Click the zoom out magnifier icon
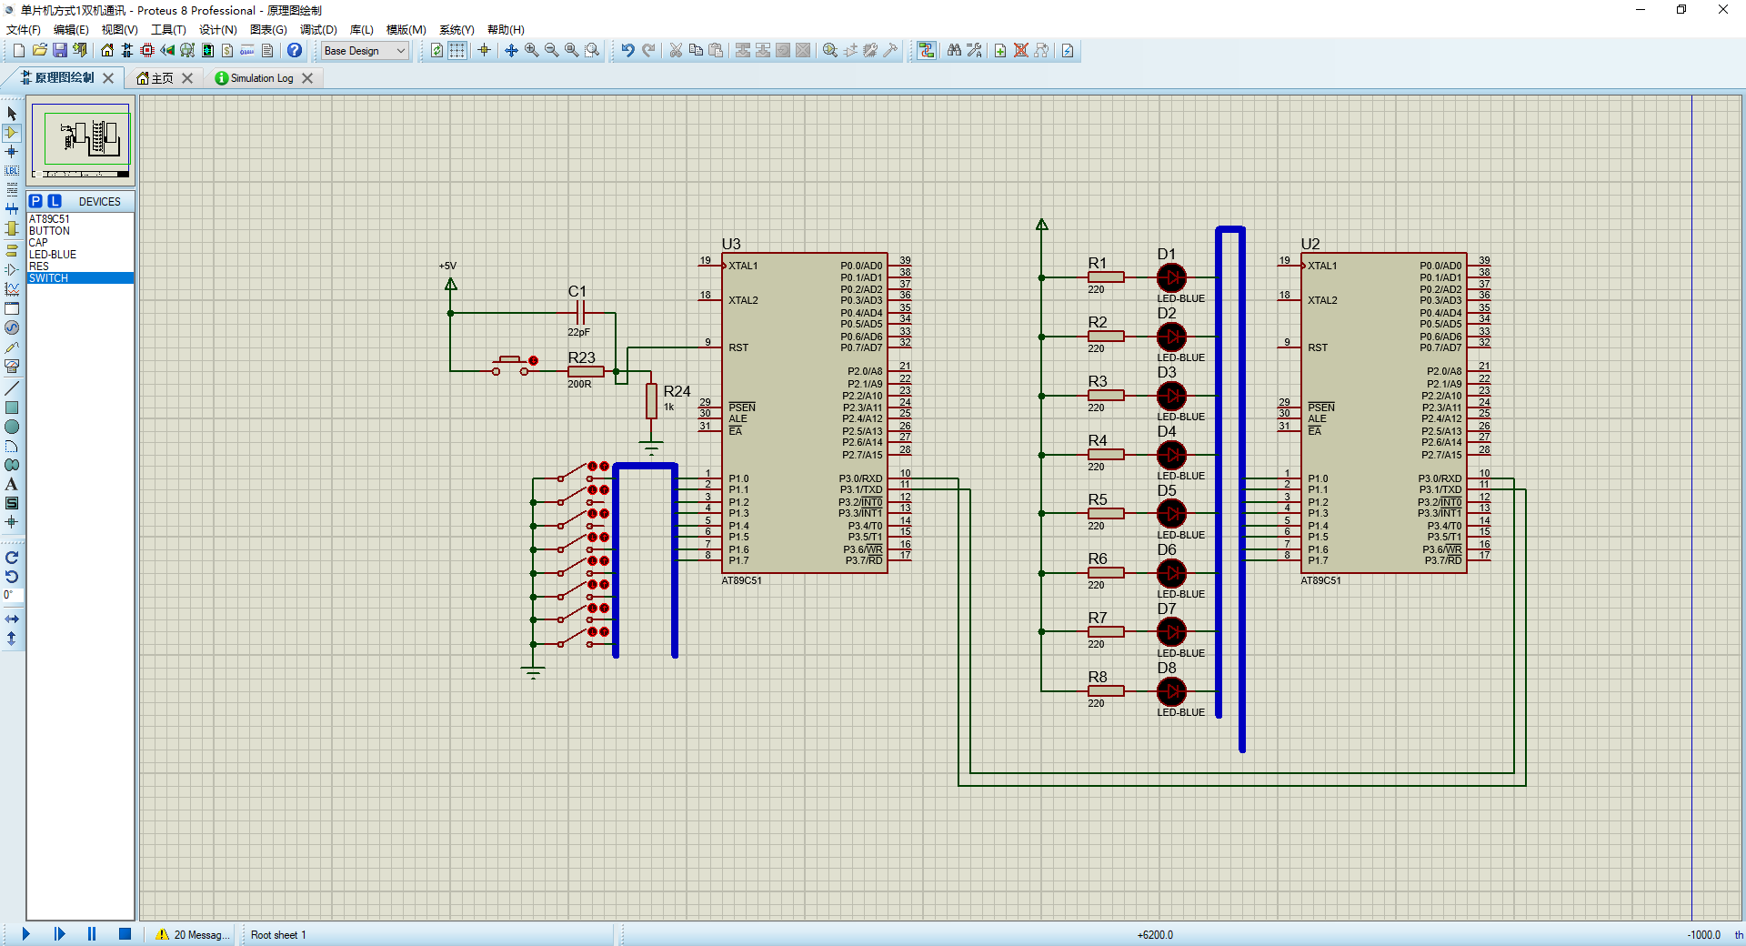This screenshot has height=946, width=1746. pos(551,50)
